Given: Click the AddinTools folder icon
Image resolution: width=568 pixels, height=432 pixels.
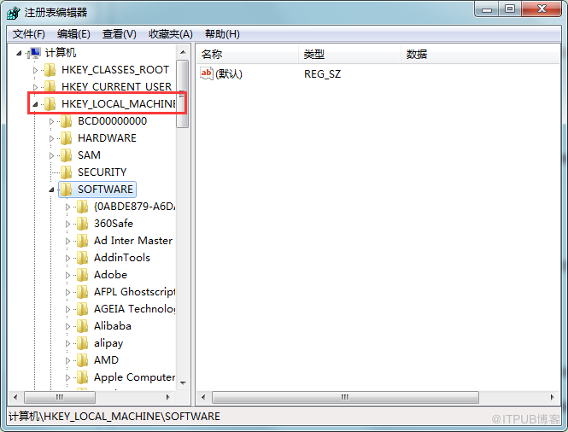Looking at the screenshot, I should click(x=82, y=258).
